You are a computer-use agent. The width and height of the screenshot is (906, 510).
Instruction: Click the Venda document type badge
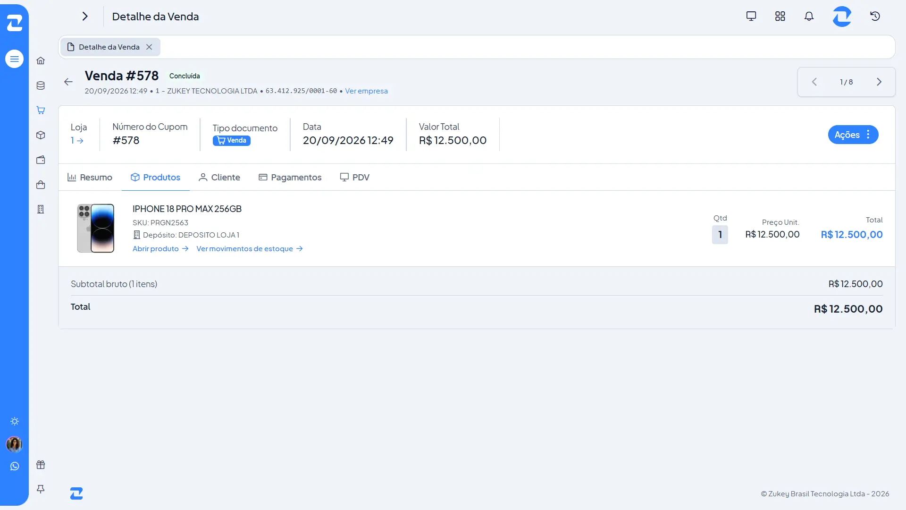click(x=232, y=140)
